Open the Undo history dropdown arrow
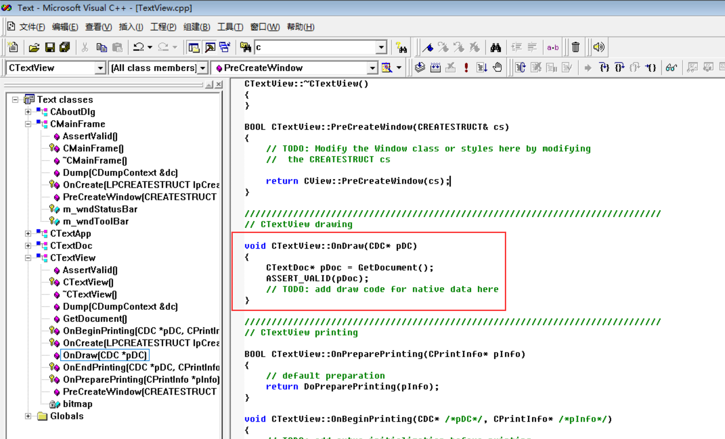The image size is (725, 439). pos(150,47)
